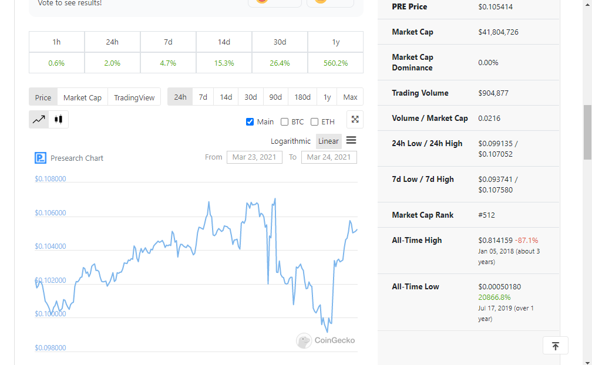Click the To date field
592x365 pixels.
(329, 157)
